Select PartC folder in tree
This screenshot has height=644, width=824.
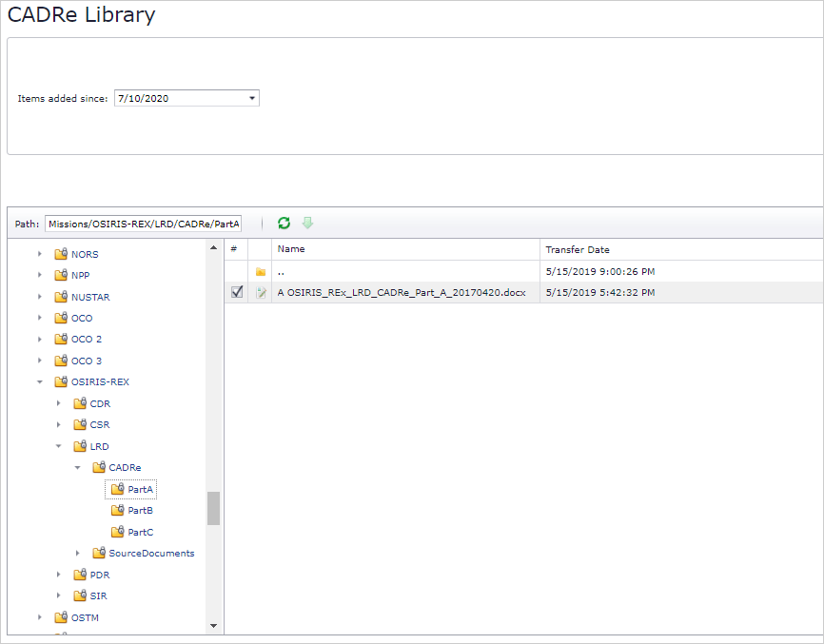(140, 533)
